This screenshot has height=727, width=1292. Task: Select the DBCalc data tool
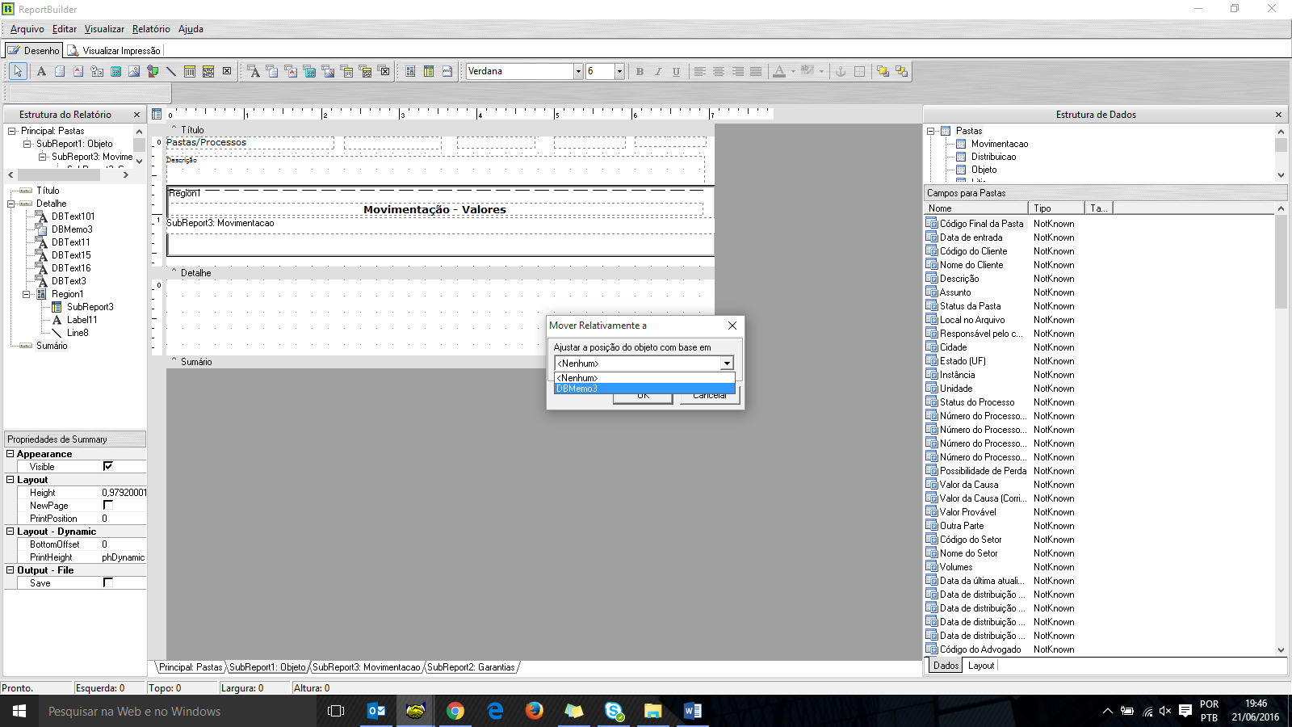click(x=309, y=71)
